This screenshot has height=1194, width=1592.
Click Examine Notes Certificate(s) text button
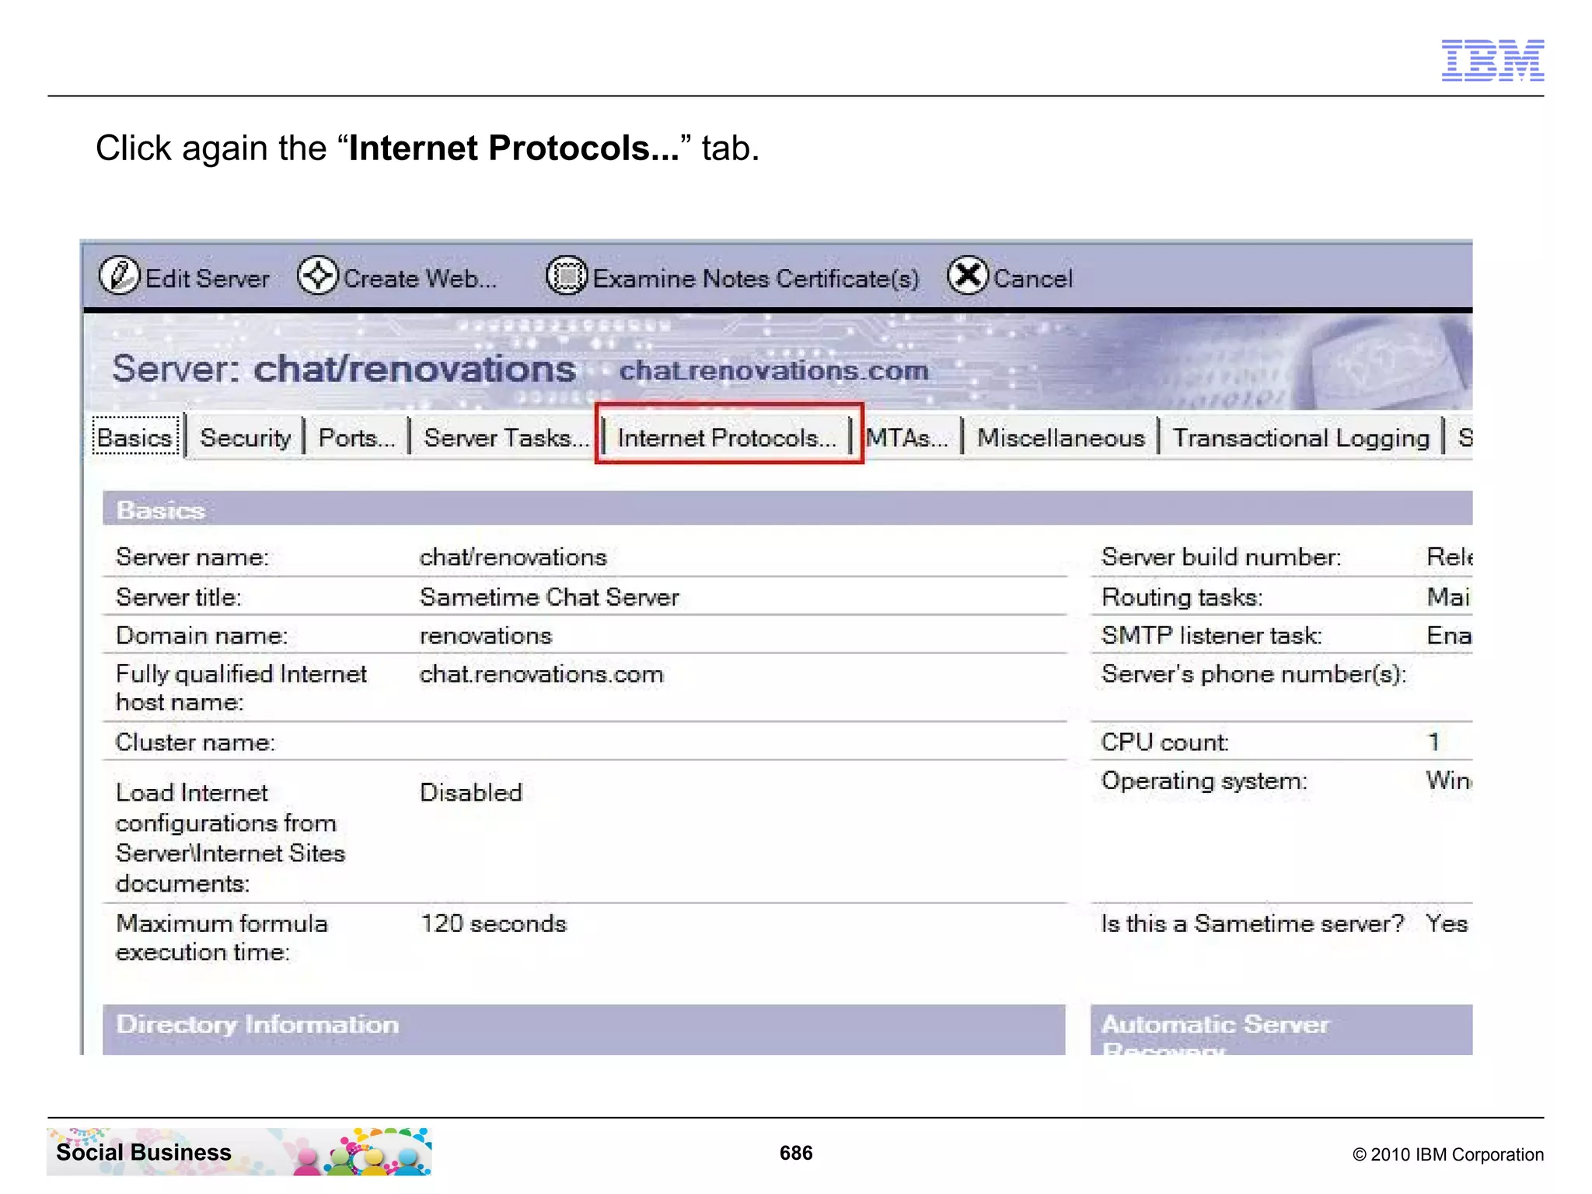(756, 278)
